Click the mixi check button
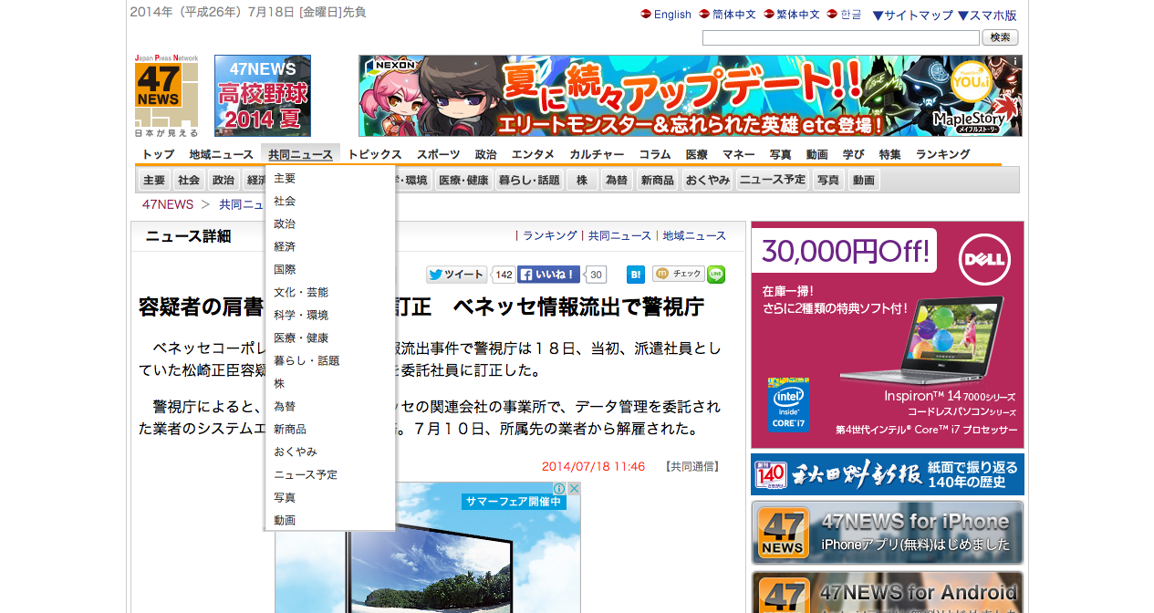Image resolution: width=1154 pixels, height=613 pixels. click(x=678, y=274)
